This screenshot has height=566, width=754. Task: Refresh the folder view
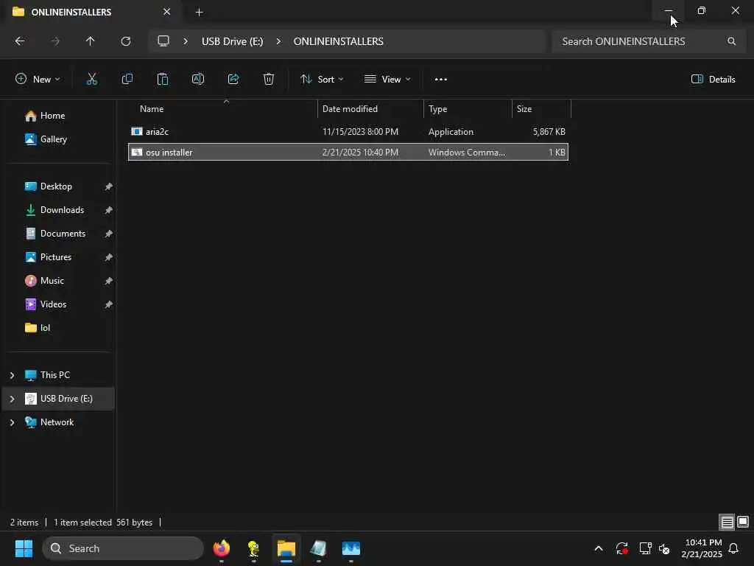(x=126, y=41)
